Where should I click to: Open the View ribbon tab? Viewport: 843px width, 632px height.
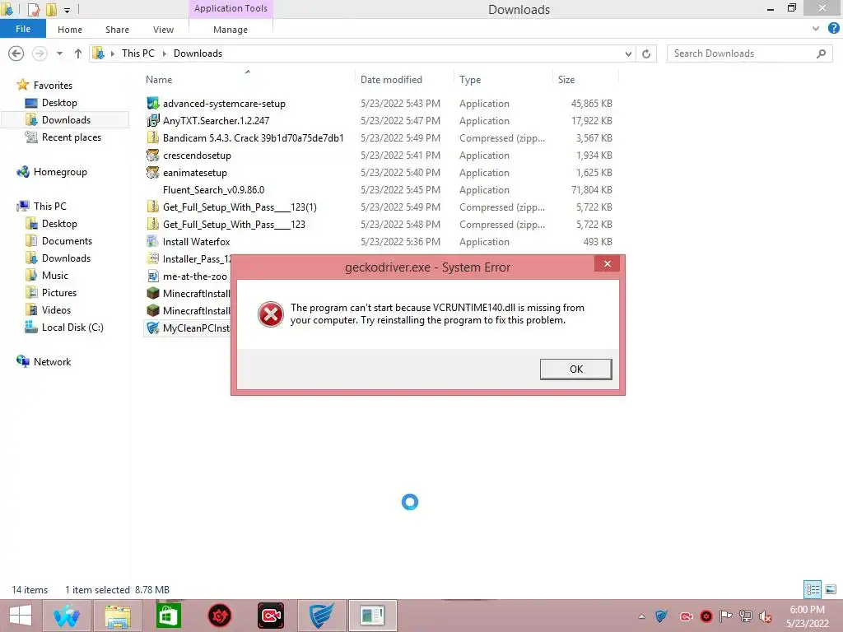[163, 30]
